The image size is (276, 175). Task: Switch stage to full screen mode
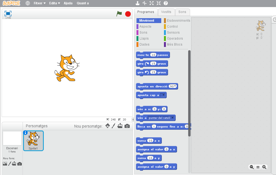click(x=8, y=14)
